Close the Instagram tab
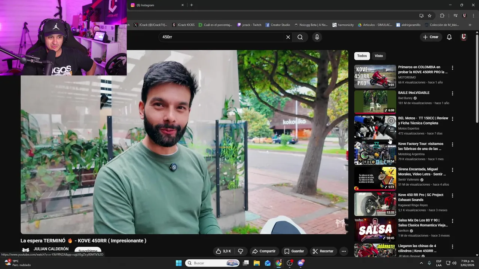Viewport: 479px width, 269px height. point(183,5)
